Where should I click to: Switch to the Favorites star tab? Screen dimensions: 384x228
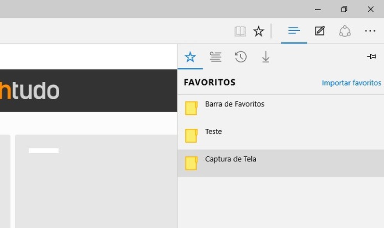[x=190, y=57]
